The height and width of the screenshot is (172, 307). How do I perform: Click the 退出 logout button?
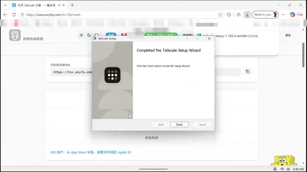[x=288, y=35]
